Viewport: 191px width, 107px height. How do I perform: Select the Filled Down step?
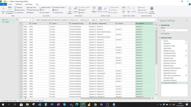coord(167,48)
